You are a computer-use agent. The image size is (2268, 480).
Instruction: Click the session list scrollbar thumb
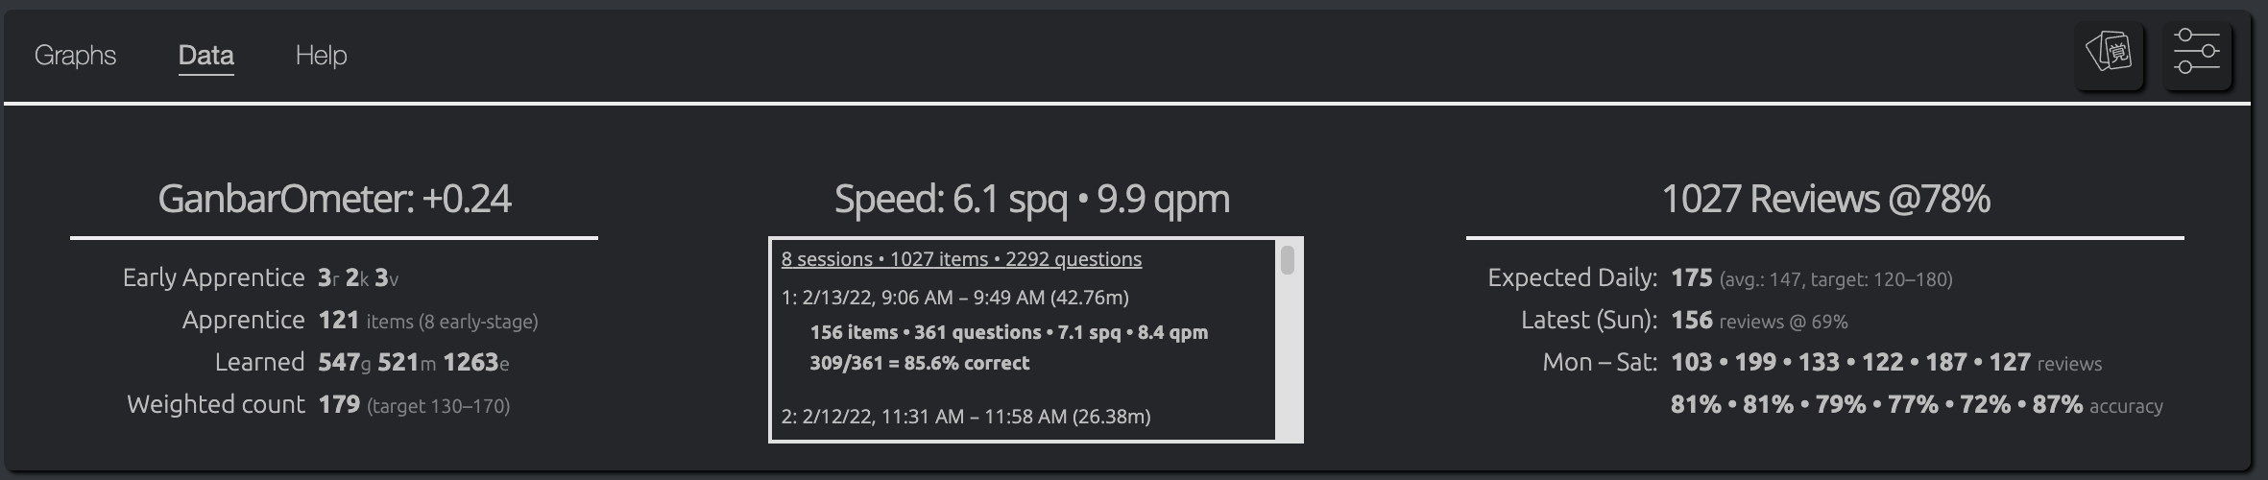coord(1288,260)
